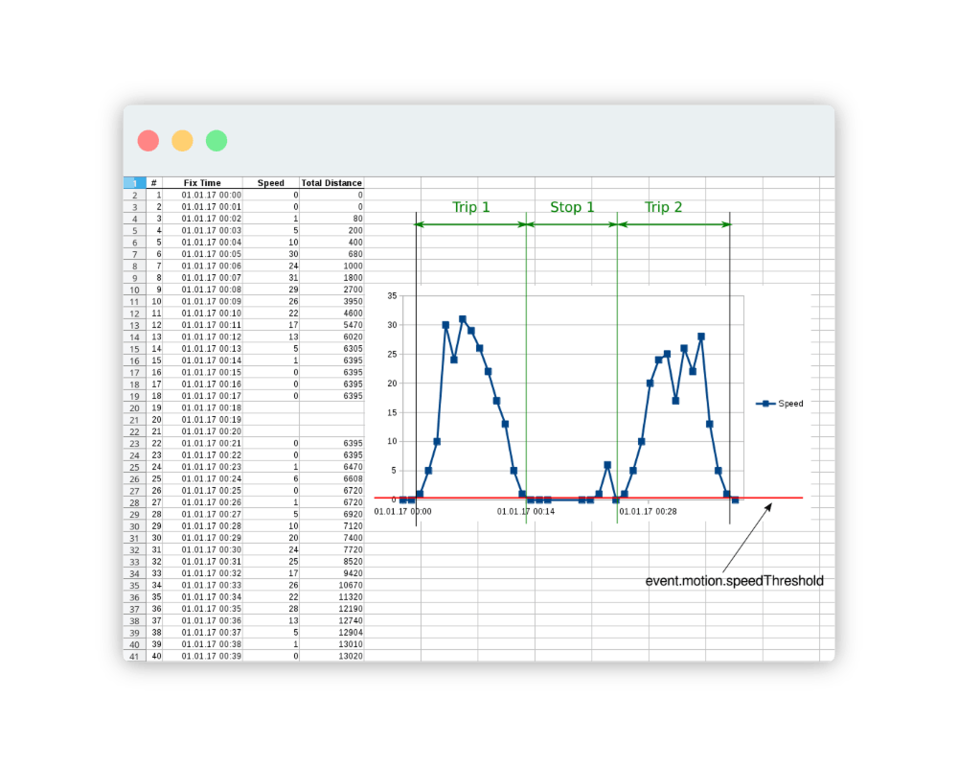
Task: Click the green maximize window button
Action: [x=217, y=141]
